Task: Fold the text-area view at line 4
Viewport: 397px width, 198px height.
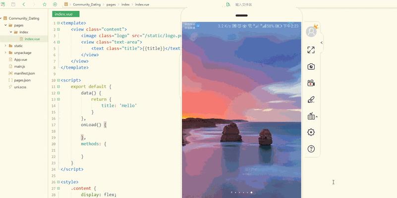Action: pyautogui.click(x=58, y=42)
